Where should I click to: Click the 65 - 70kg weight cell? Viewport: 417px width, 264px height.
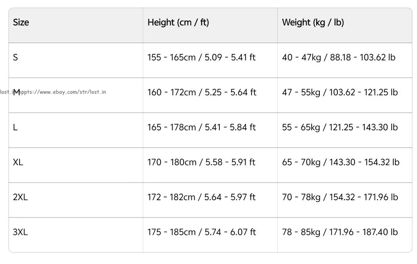click(340, 162)
